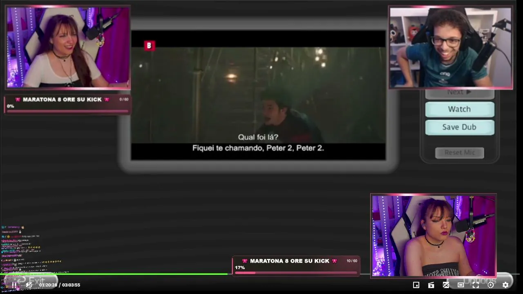This screenshot has width=523, height=294.
Task: Click the MARATONA 8 ORE SU KICK 17% banner
Action: point(296,265)
